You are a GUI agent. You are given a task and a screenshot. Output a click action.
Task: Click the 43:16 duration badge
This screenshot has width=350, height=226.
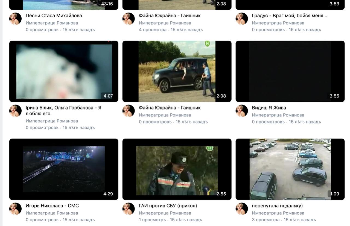107,4
